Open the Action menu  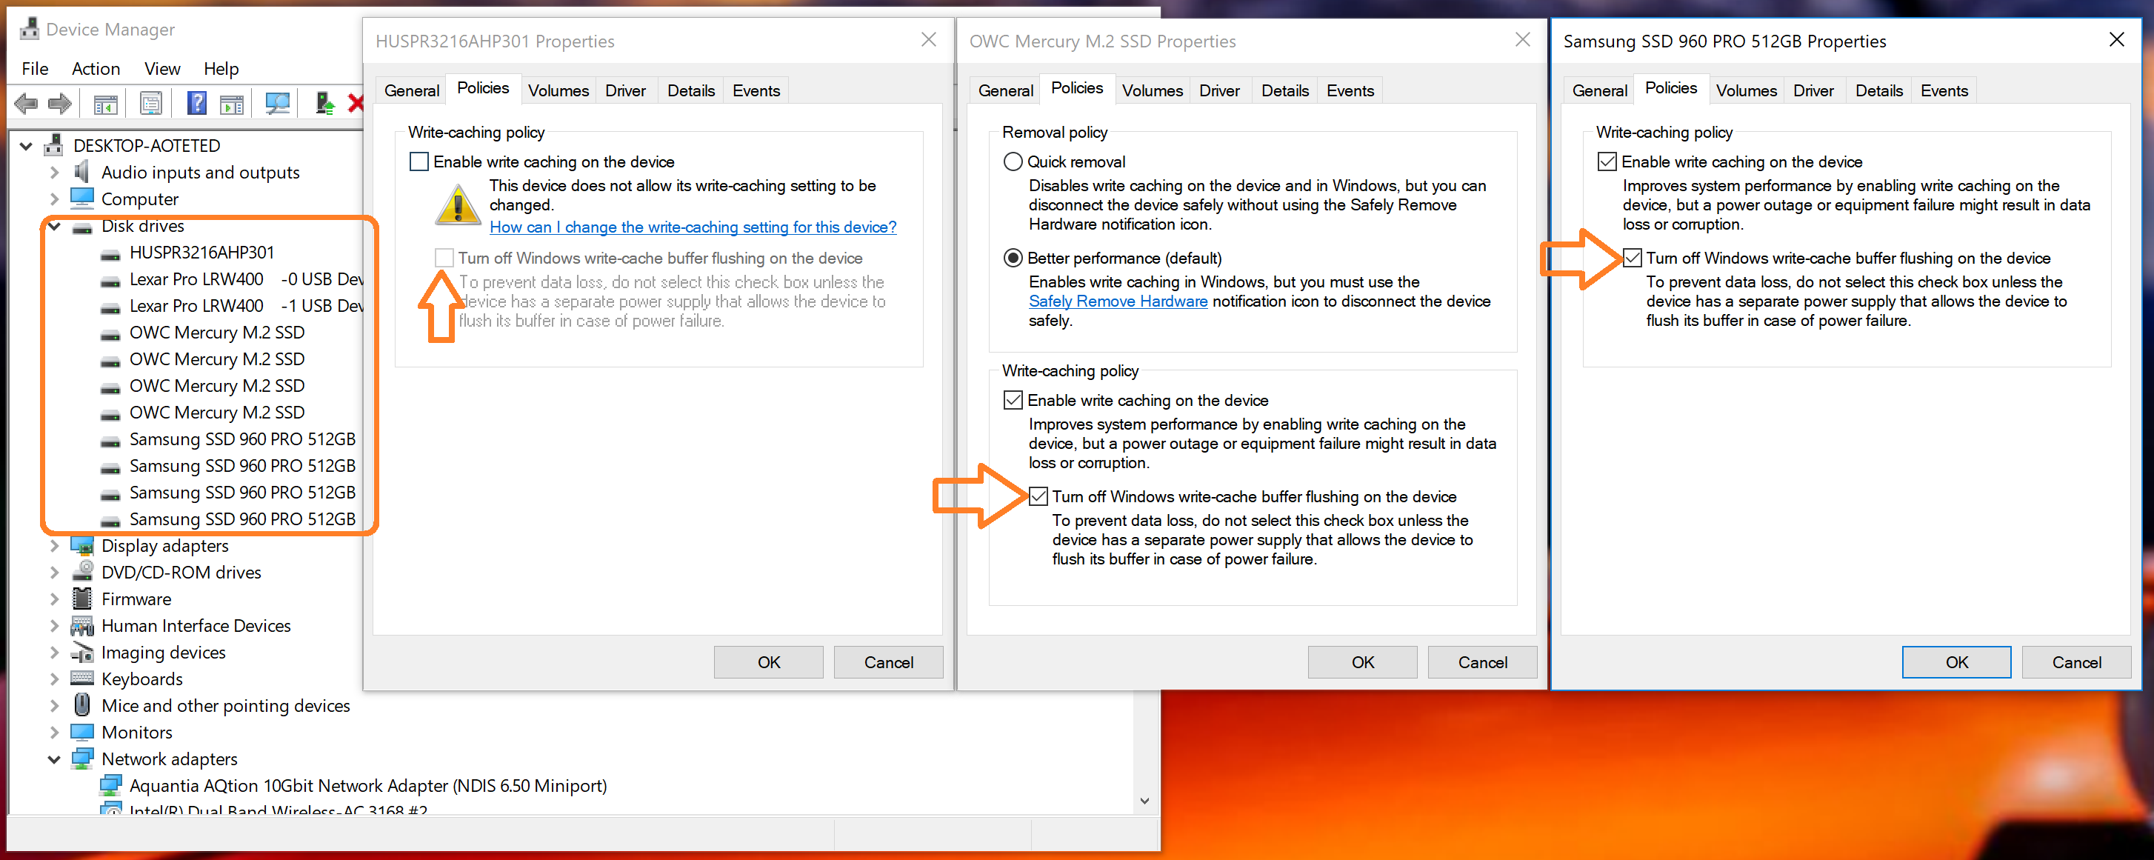point(96,69)
